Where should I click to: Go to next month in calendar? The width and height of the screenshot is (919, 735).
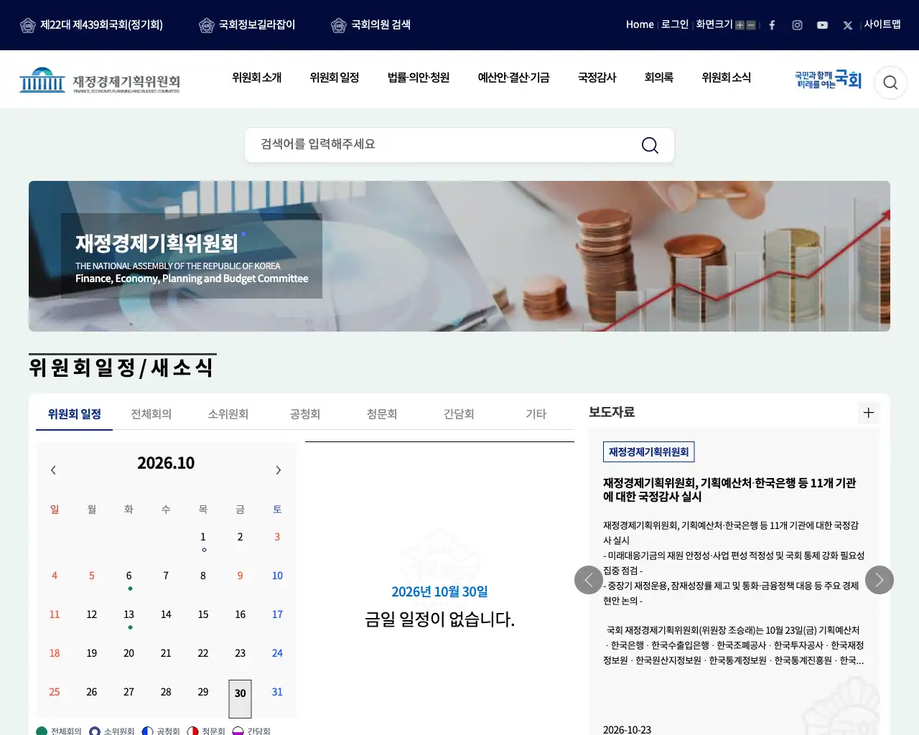coord(279,470)
